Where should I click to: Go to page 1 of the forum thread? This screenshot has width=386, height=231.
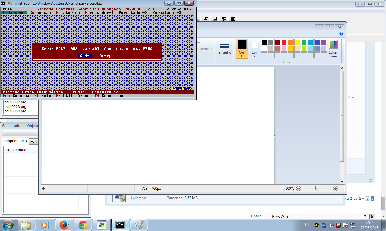click(x=367, y=199)
